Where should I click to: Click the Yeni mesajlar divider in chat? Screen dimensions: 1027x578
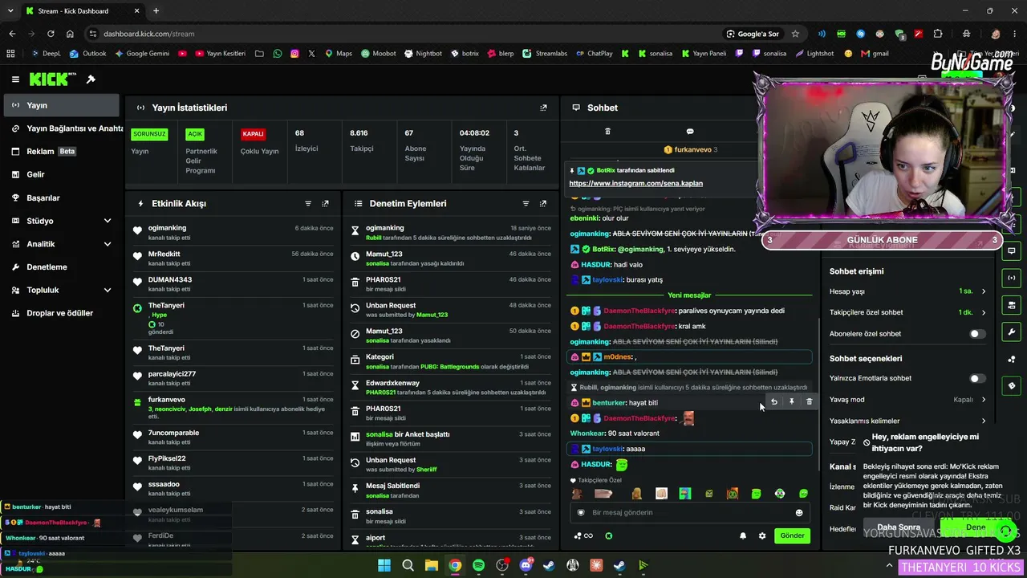(x=689, y=295)
